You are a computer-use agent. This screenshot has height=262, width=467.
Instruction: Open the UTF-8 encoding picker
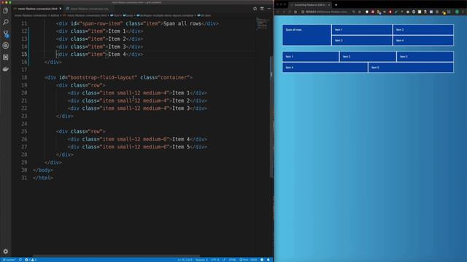pos(215,260)
